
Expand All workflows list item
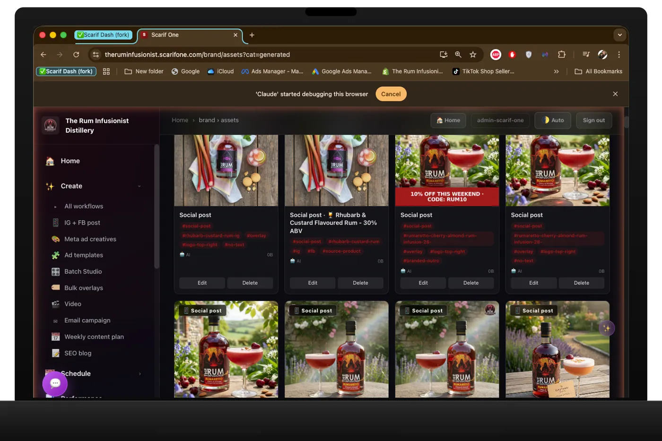point(84,207)
